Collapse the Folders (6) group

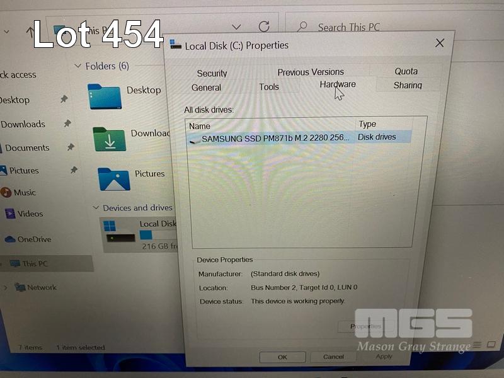point(78,66)
